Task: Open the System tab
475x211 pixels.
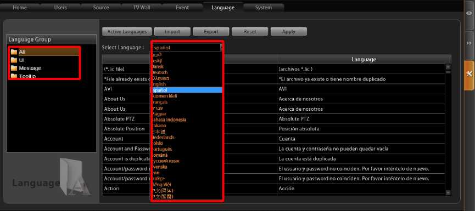Action: tap(263, 8)
